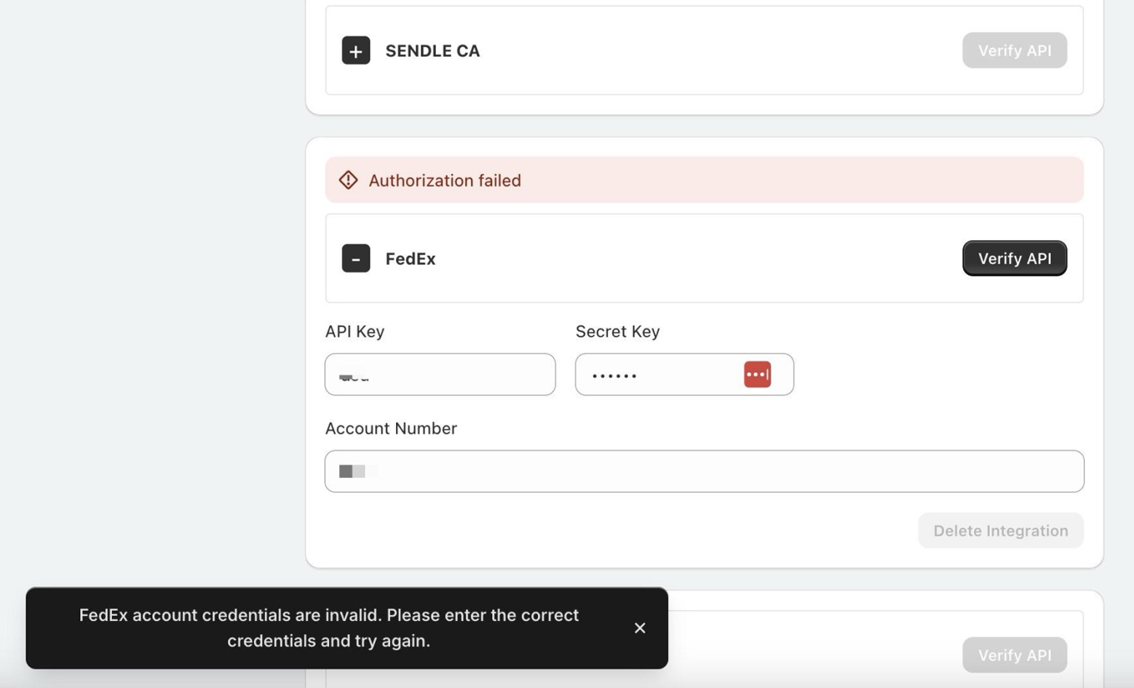
Task: Click the API Key label
Action: click(354, 331)
